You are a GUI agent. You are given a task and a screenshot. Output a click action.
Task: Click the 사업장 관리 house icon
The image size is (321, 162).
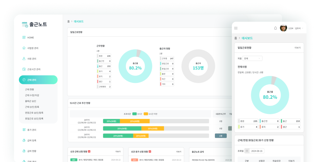point(24,48)
